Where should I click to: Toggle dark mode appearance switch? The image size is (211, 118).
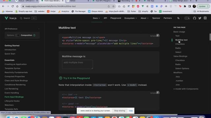click(x=187, y=18)
